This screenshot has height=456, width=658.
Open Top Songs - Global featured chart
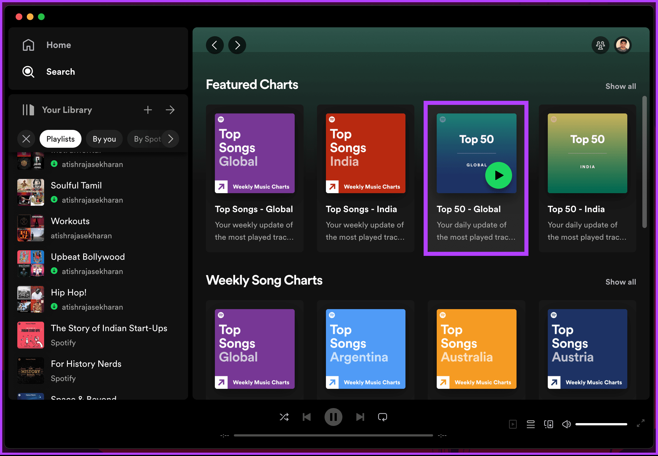254,178
